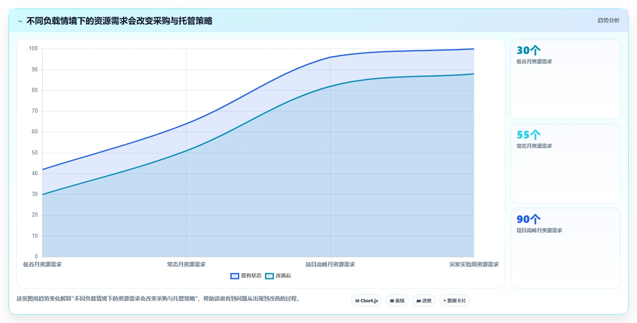Click the description text below the chart
Viewport: 637px width, 323px height.
pyautogui.click(x=159, y=299)
